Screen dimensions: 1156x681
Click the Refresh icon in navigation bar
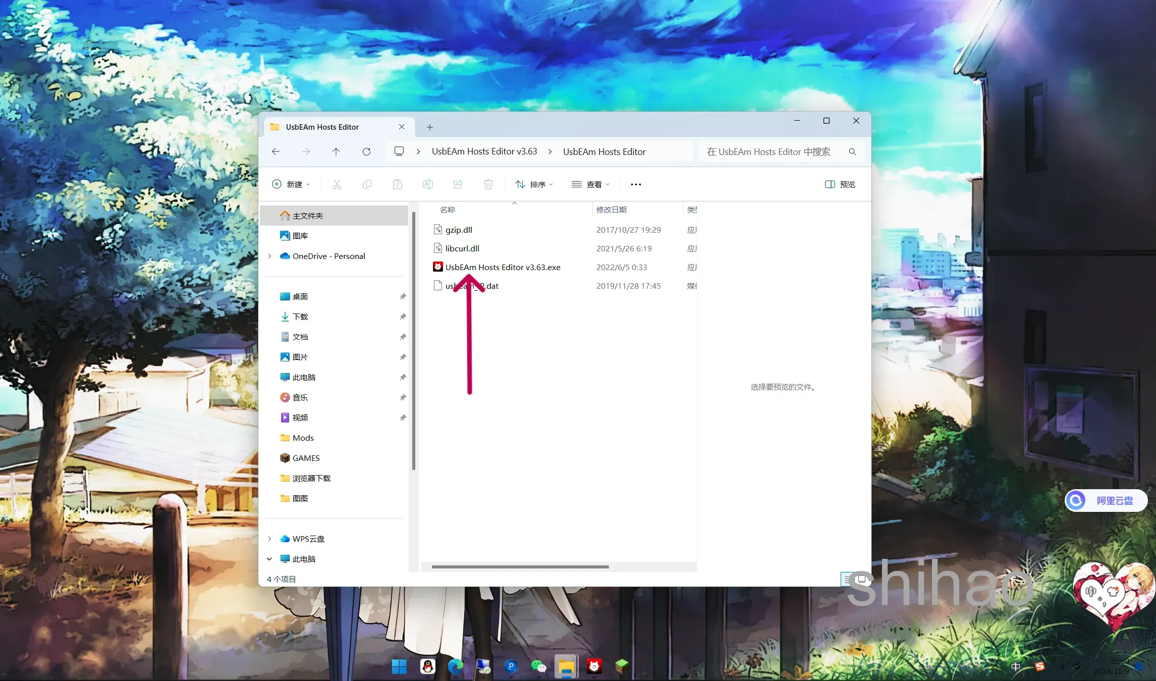point(366,151)
